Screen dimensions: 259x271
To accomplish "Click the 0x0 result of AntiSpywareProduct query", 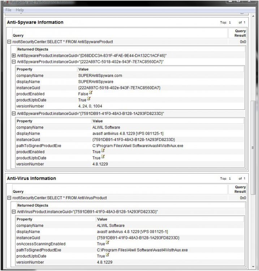I will point(243,42).
